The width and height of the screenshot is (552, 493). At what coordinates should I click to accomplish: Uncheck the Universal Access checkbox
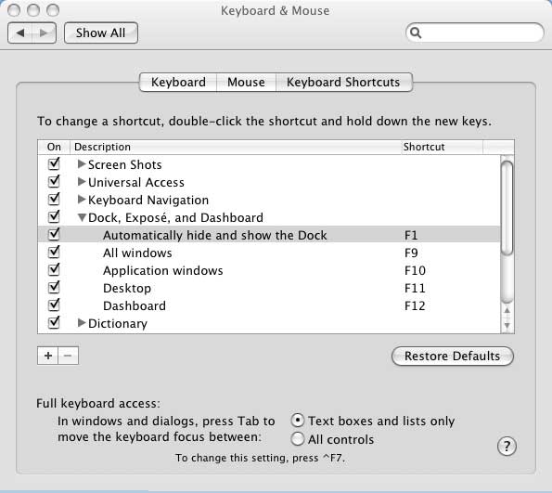54,181
